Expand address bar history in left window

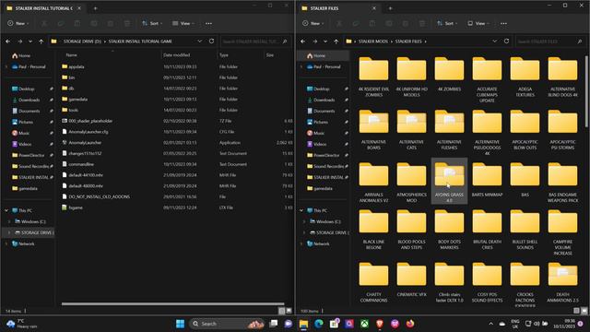(200, 41)
